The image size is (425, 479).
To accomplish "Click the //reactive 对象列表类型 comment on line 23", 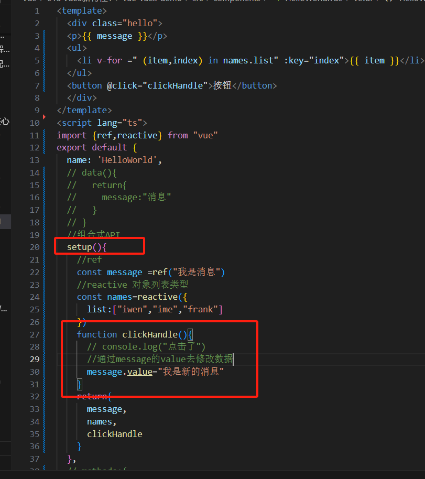I will pyautogui.click(x=133, y=285).
